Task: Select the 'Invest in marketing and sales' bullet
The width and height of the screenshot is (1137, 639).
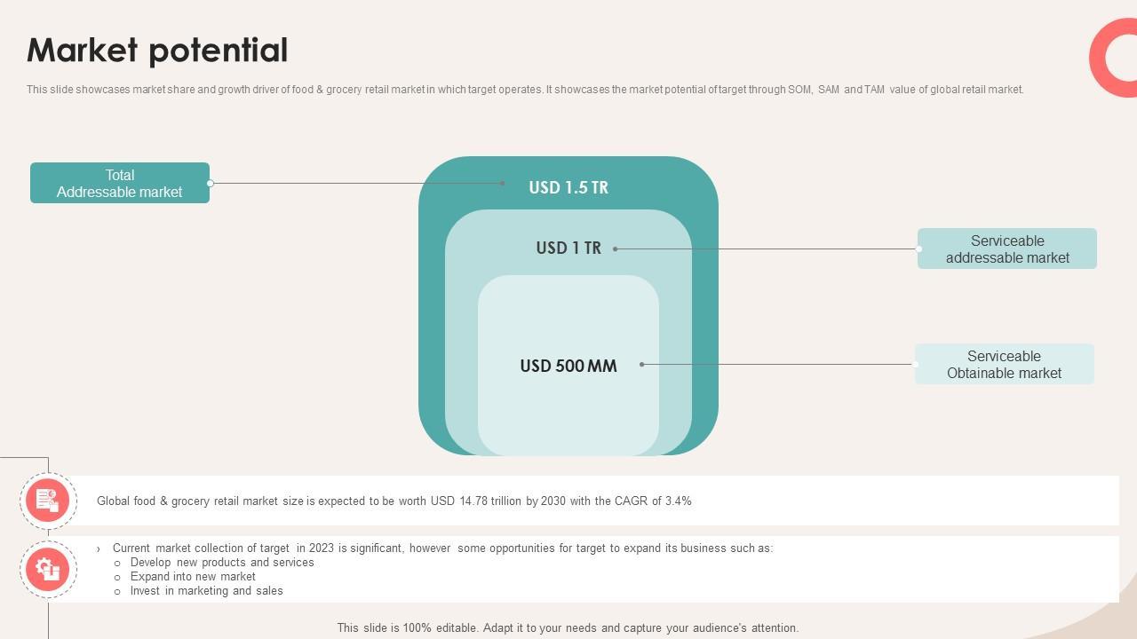Action: tap(206, 591)
